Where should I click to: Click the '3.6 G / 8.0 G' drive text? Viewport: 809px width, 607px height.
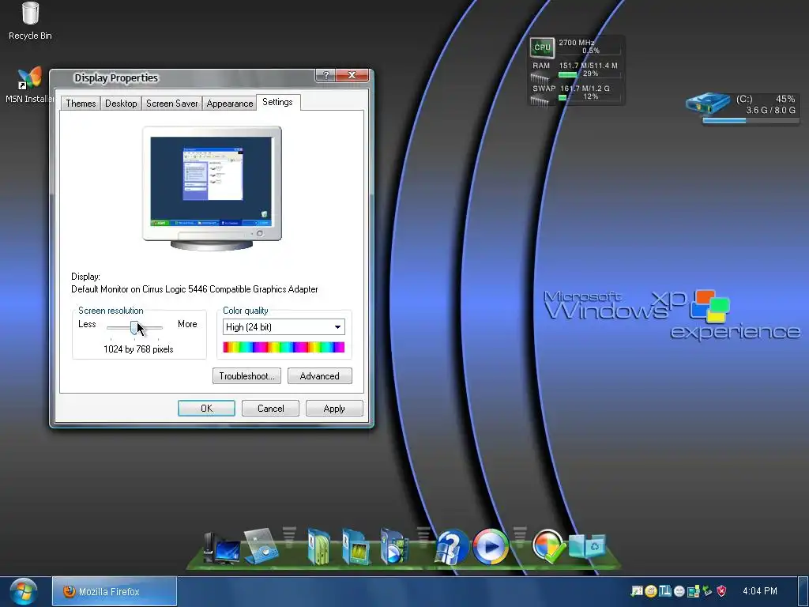[770, 110]
